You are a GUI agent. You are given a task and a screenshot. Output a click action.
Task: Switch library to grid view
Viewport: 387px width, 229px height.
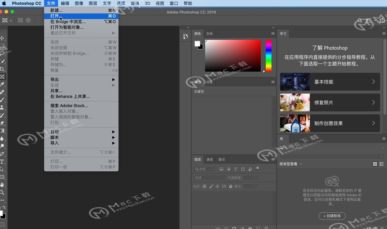click(375, 164)
